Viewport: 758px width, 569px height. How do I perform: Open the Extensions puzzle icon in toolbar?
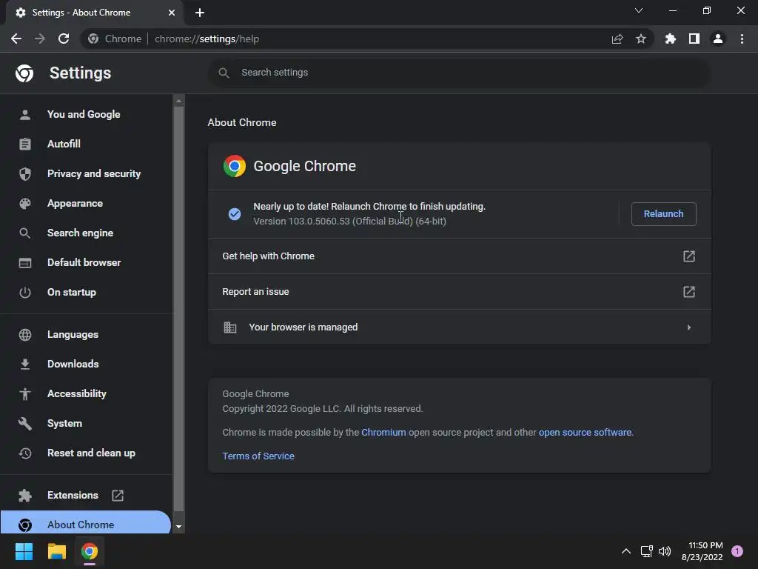tap(671, 39)
